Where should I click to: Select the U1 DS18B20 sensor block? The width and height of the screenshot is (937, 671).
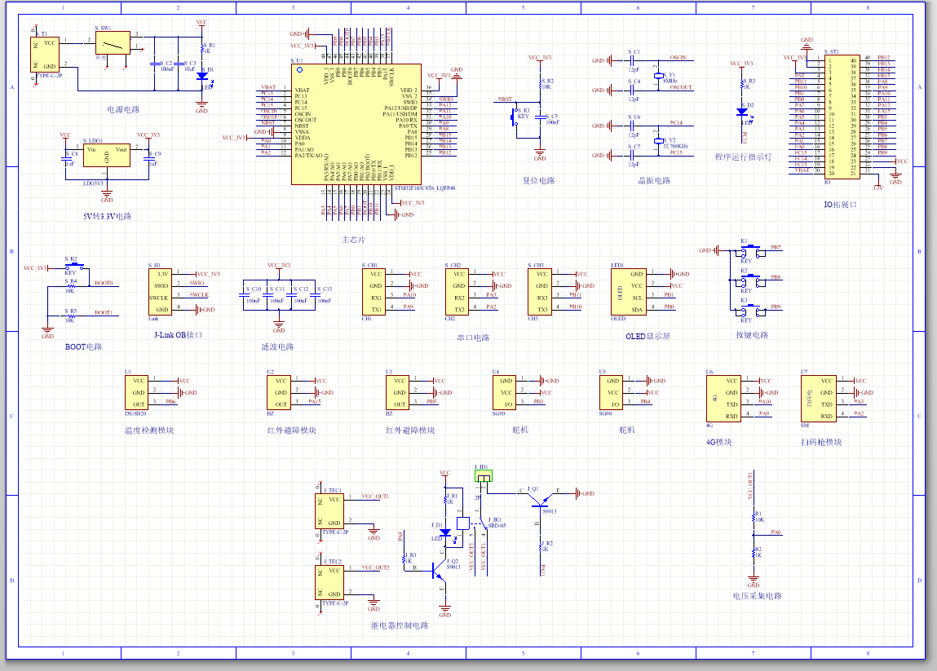pyautogui.click(x=137, y=392)
